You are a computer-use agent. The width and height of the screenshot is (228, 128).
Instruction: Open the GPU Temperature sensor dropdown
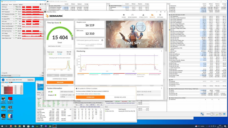pos(14,12)
